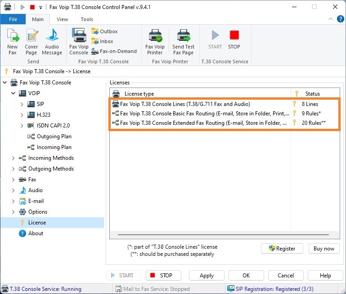Open the Inbox folder
346x294 pixels.
102,41
